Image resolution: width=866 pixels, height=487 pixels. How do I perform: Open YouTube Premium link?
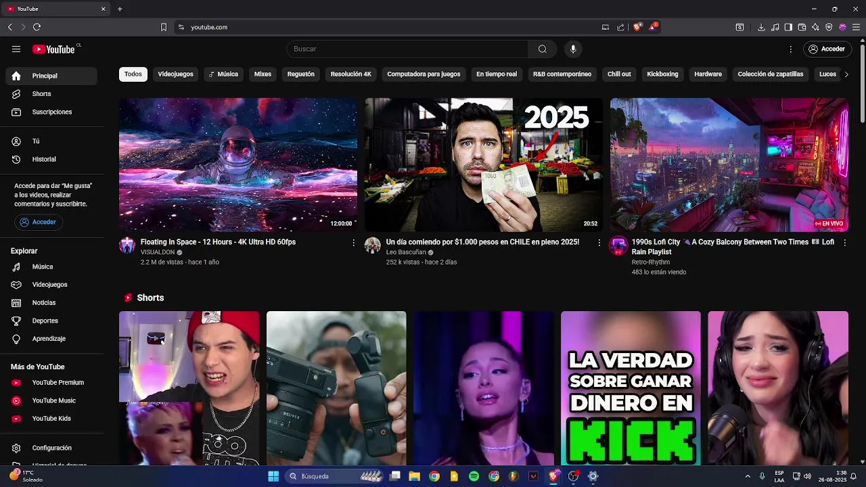(51, 382)
